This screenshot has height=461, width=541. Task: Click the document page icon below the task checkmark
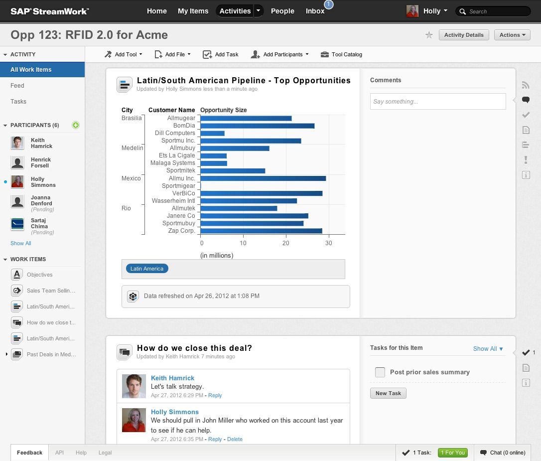click(526, 367)
